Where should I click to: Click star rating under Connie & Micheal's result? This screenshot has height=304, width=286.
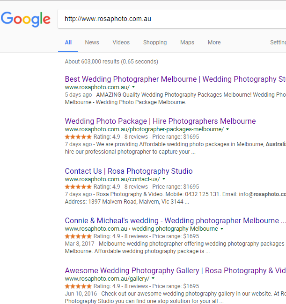point(78,236)
